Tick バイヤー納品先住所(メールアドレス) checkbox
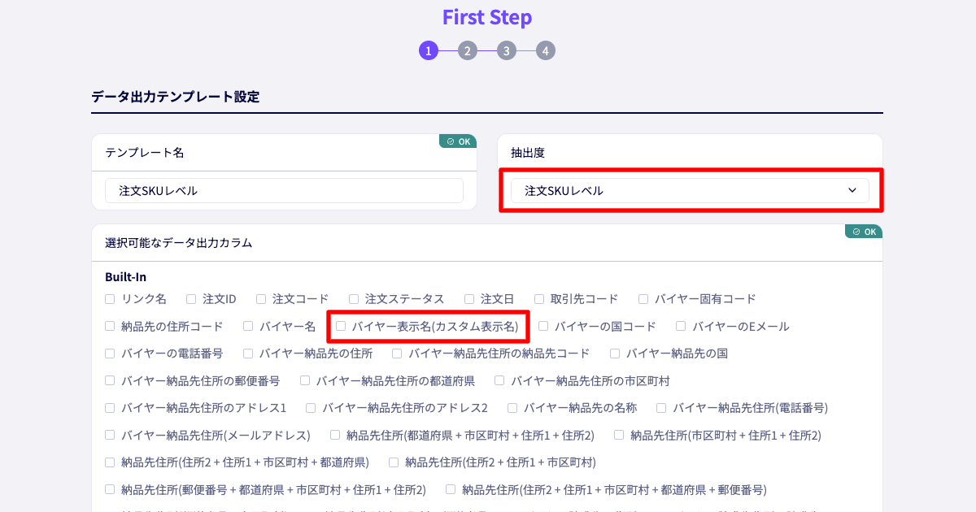 point(110,435)
